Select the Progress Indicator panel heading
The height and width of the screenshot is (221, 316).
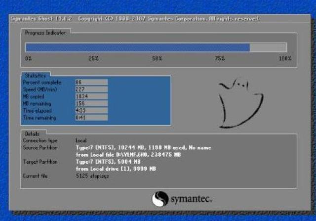[x=45, y=33]
